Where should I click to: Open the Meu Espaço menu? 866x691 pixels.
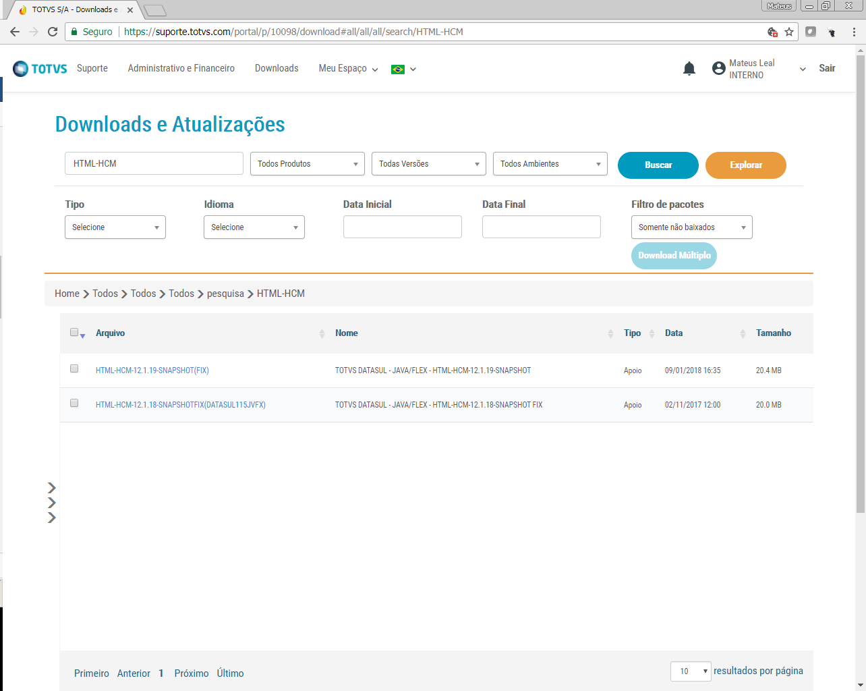point(348,68)
